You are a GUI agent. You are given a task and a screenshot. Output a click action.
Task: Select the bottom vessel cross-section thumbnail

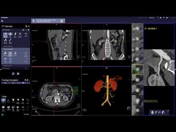[x=137, y=110]
